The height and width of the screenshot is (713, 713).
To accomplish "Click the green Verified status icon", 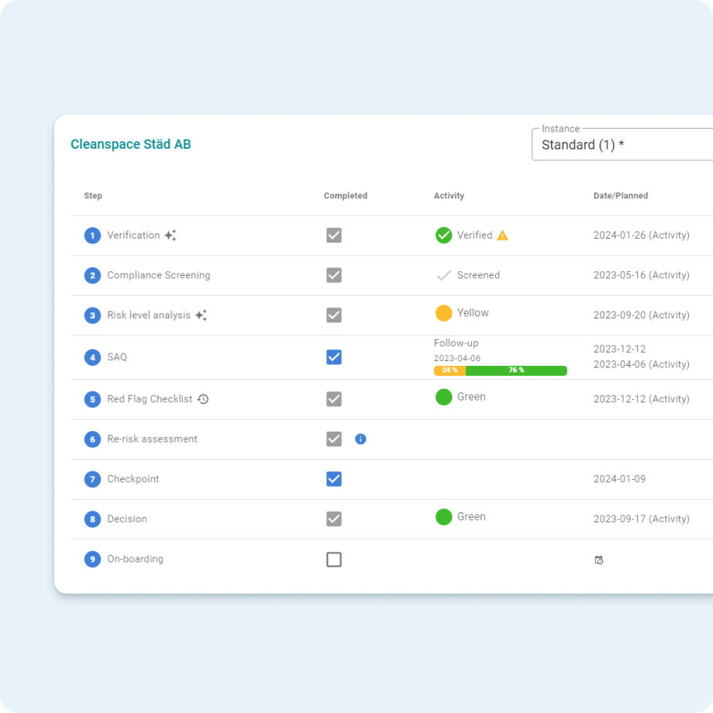I will coord(443,235).
